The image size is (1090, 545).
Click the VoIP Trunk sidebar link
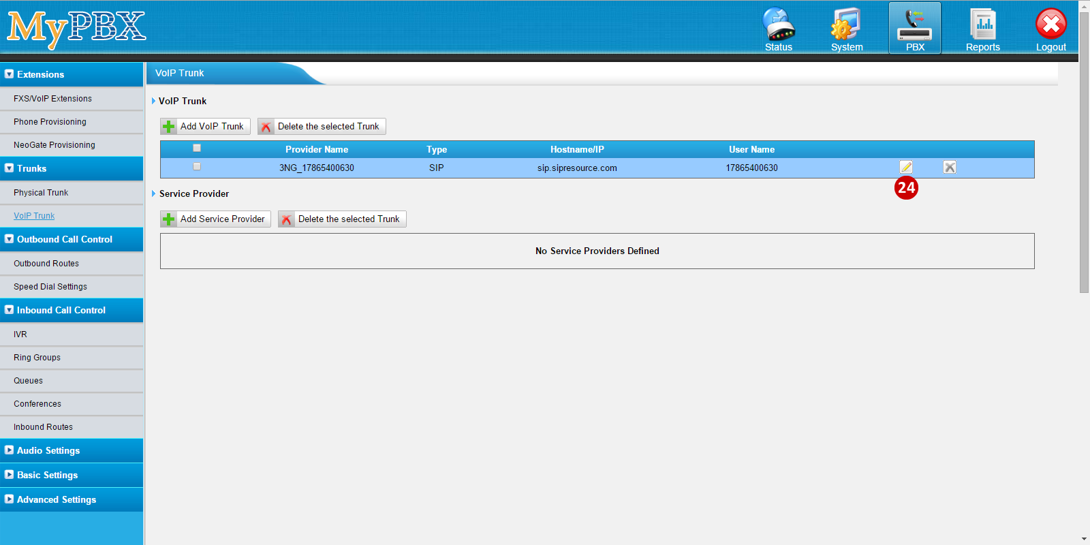pos(34,216)
